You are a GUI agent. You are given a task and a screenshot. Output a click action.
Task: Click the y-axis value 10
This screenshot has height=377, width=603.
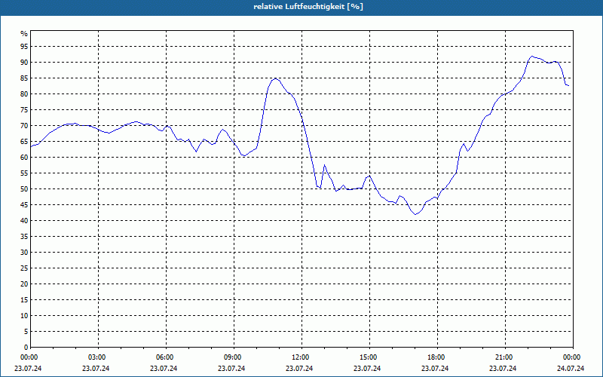(24, 316)
